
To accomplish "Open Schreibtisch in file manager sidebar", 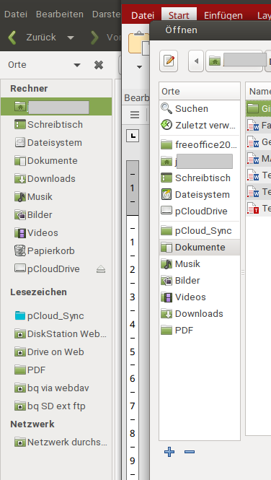I will 56,125.
